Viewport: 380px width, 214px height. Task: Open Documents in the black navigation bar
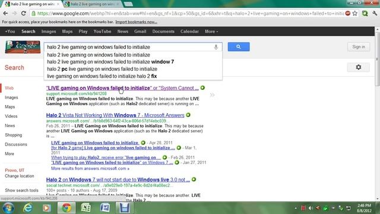click(x=163, y=32)
